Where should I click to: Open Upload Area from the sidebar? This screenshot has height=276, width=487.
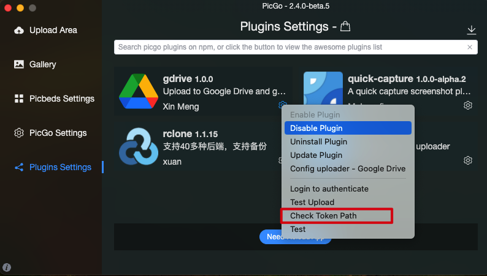[53, 30]
